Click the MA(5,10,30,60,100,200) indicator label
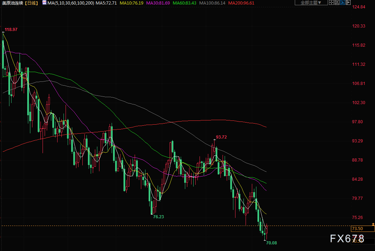This screenshot has width=375, height=251. [71, 3]
